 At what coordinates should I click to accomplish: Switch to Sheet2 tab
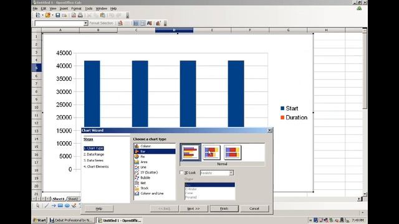pyautogui.click(x=74, y=199)
